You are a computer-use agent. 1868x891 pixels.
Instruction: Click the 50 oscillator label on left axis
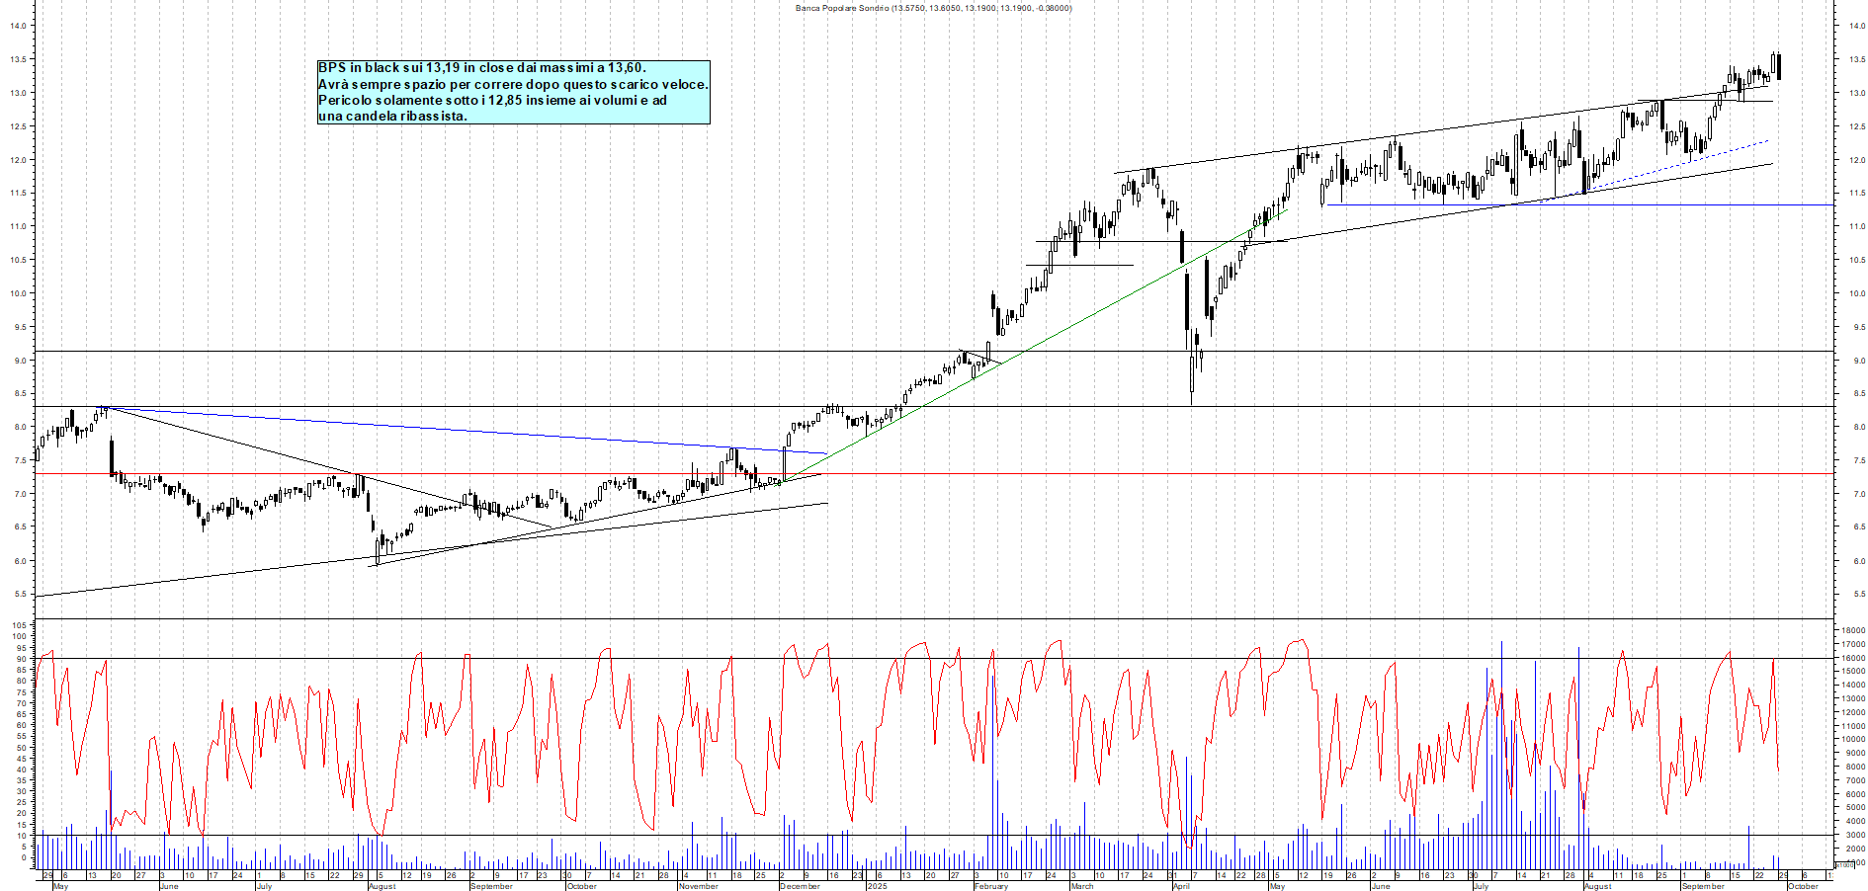tap(19, 748)
